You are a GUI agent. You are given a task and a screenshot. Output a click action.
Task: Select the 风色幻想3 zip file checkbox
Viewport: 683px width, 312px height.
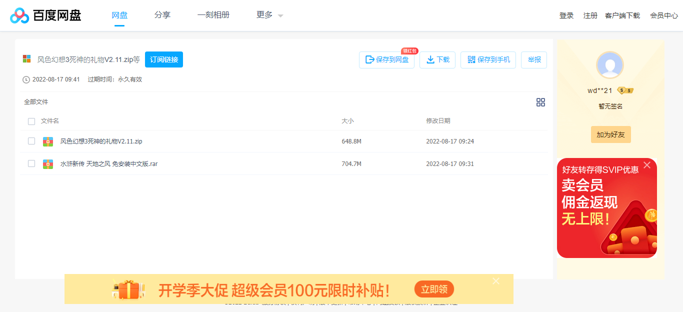[x=31, y=141]
